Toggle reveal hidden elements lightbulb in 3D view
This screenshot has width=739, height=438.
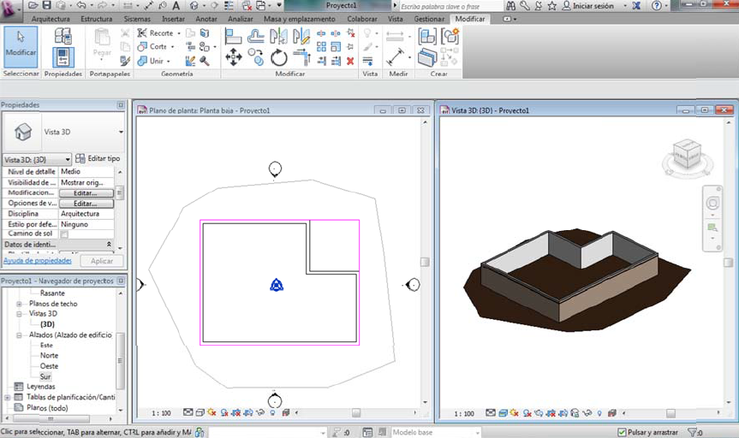pos(599,413)
